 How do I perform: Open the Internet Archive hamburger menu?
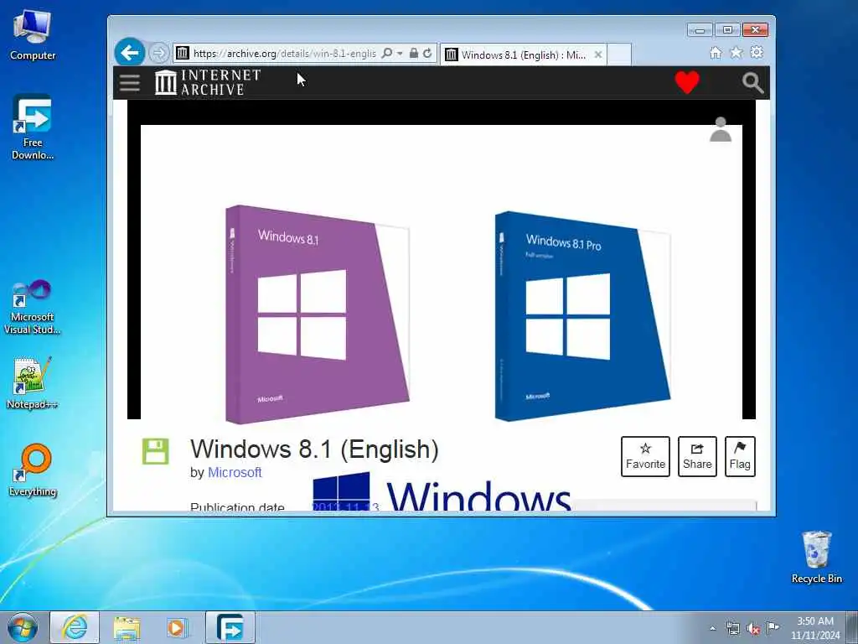pos(130,83)
